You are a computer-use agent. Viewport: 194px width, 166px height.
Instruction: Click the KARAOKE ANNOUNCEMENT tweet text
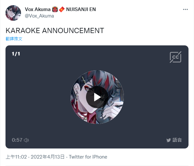click(55, 30)
